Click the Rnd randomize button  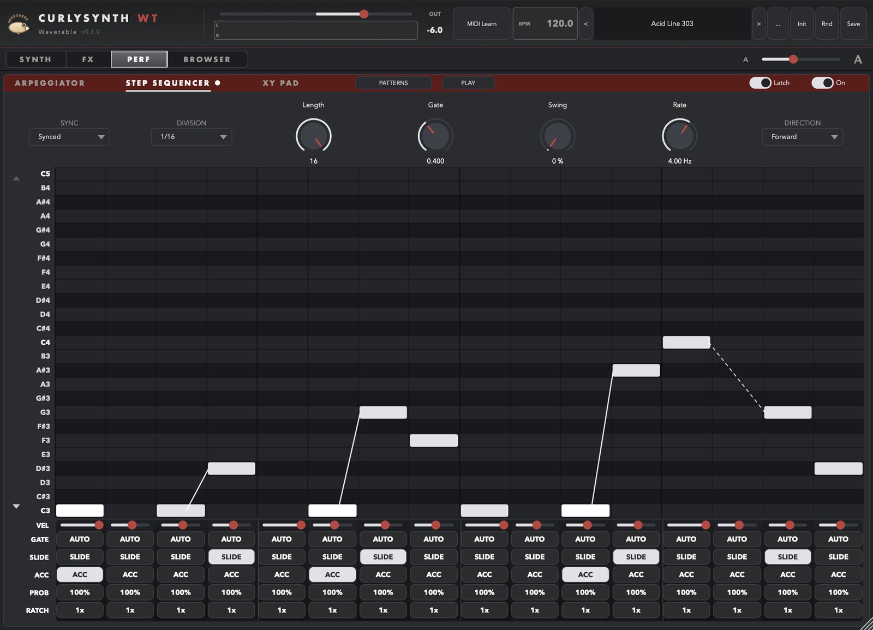827,24
